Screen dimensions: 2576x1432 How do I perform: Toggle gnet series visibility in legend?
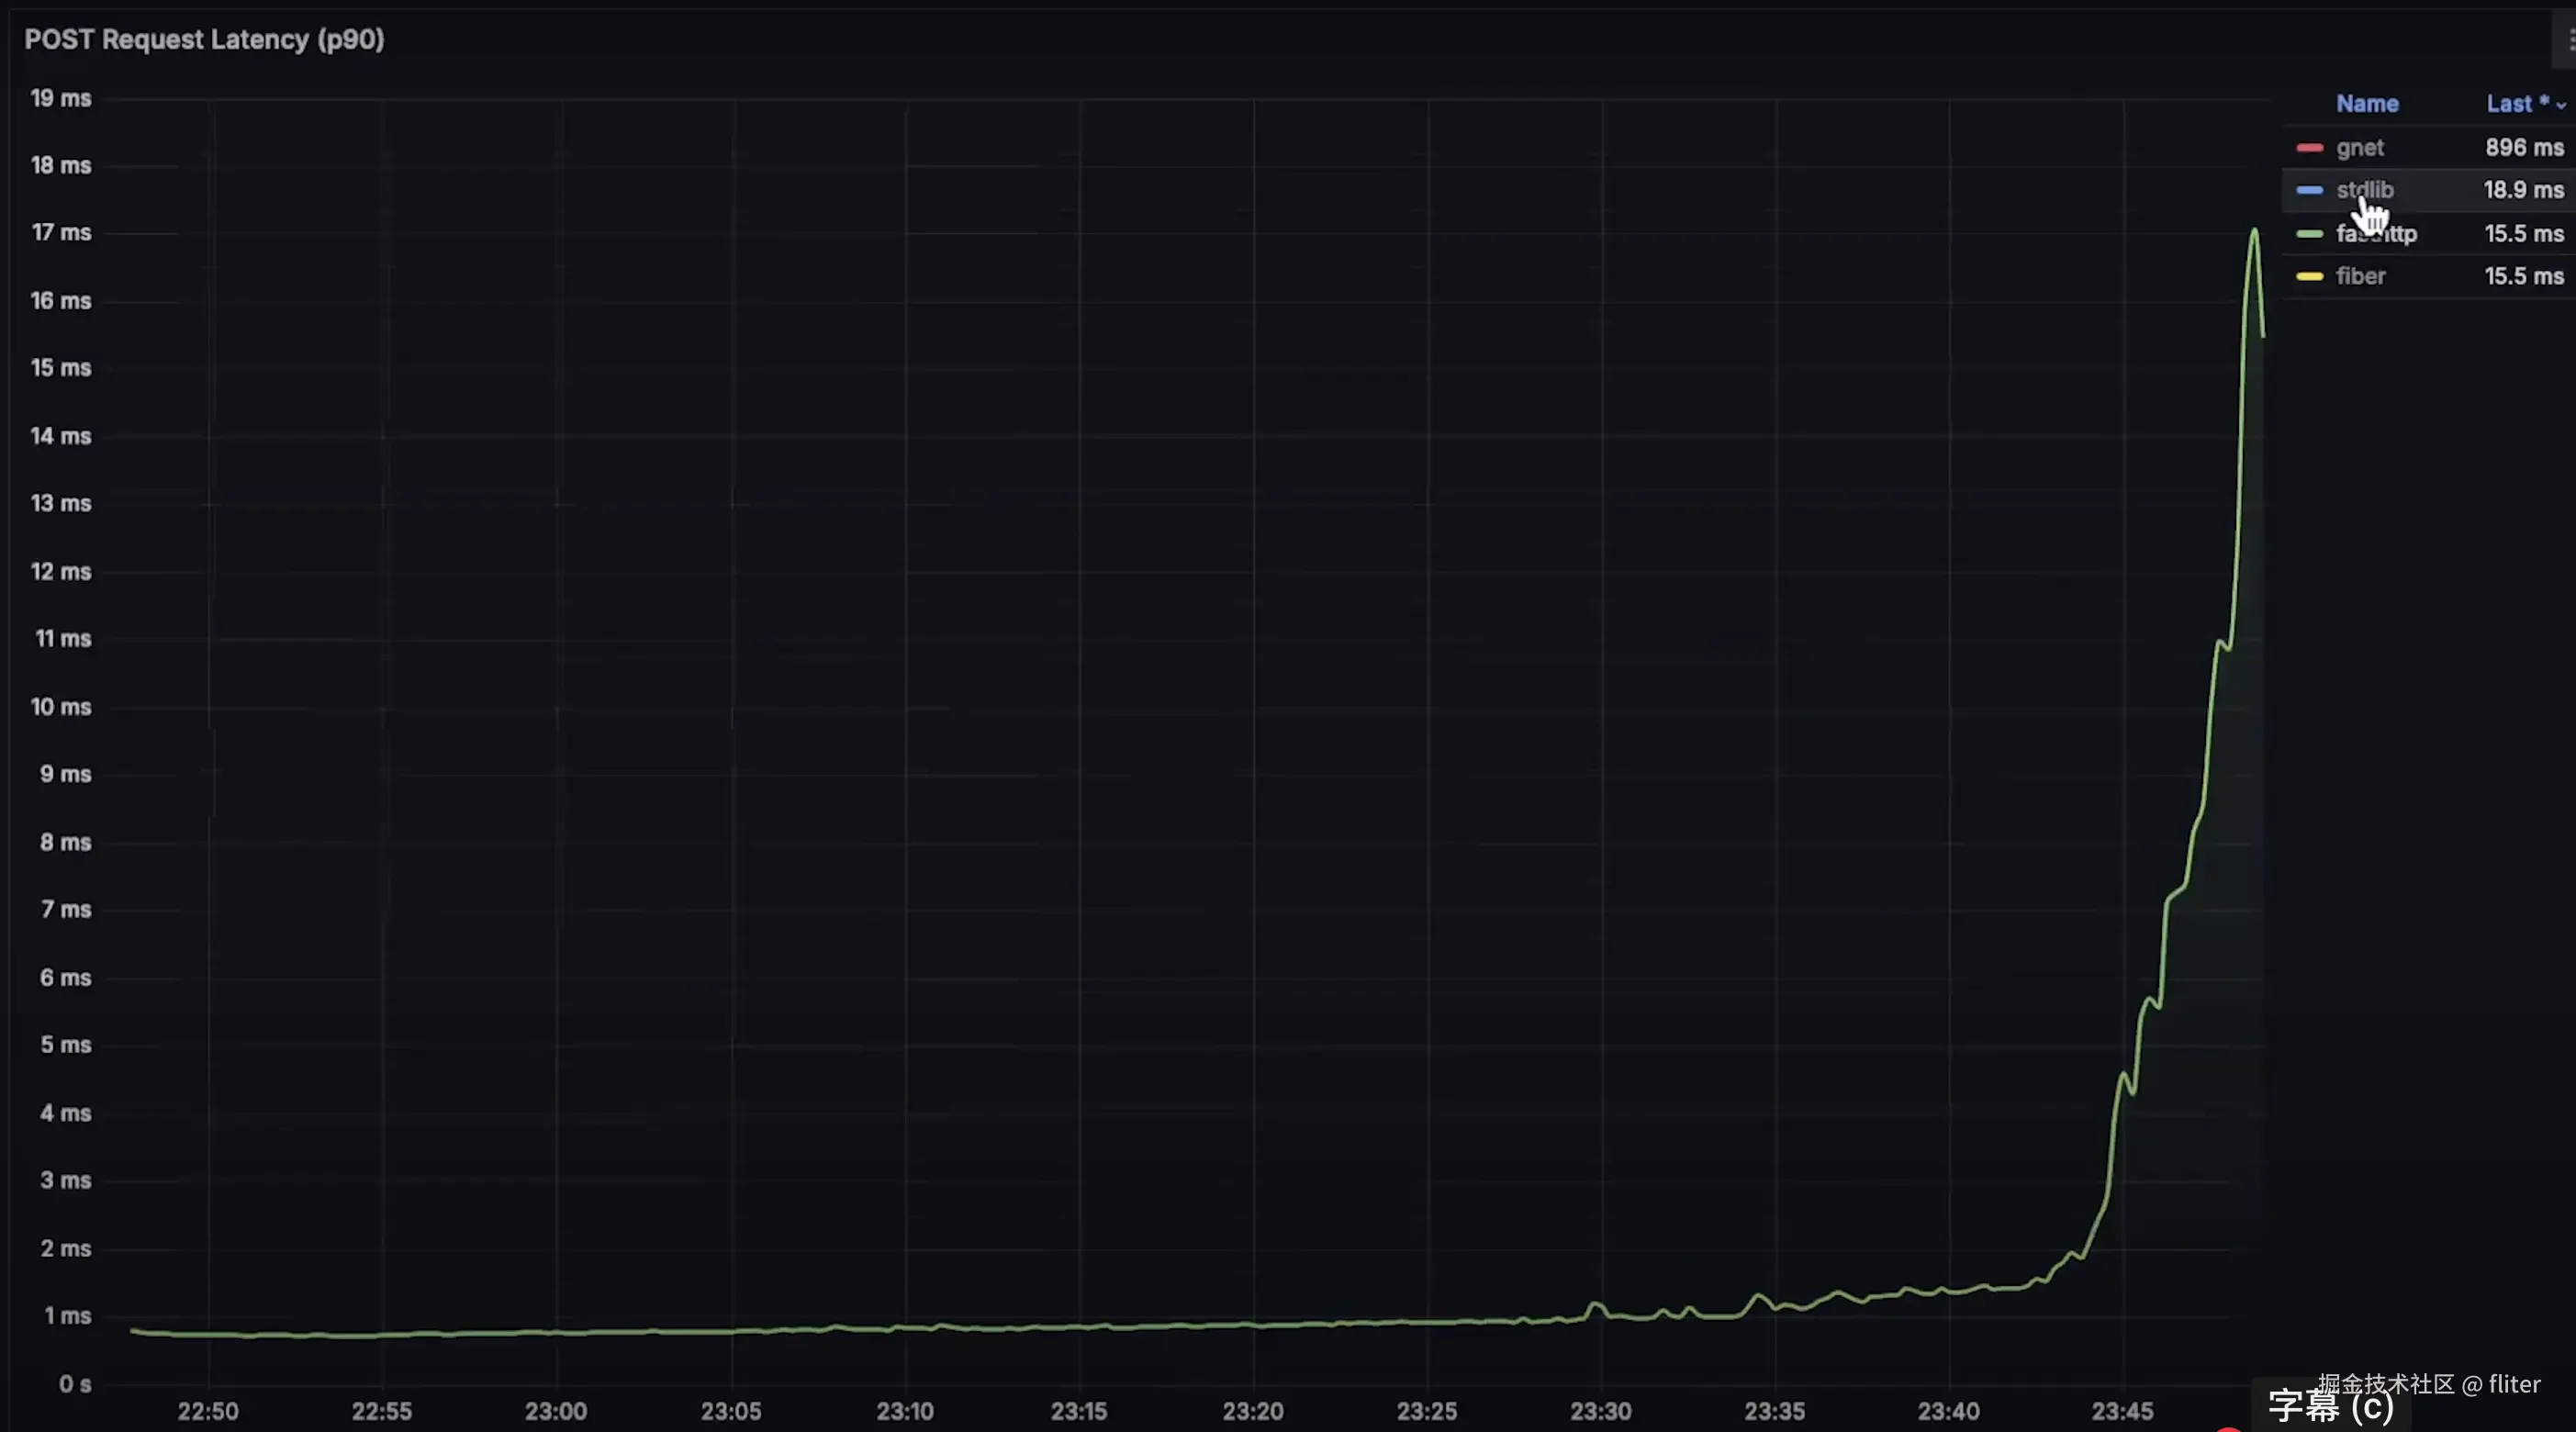[x=2360, y=148]
